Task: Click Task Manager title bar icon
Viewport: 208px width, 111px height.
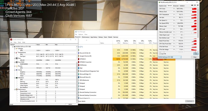Action: (x=76, y=32)
